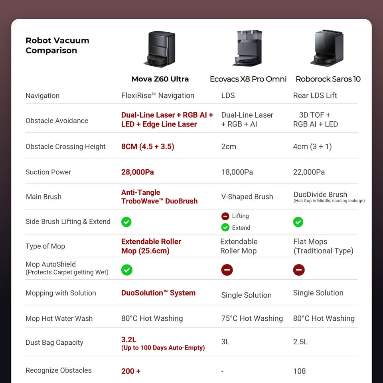The width and height of the screenshot is (383, 383).
Task: Click the Ecovacs X8 Pro Omni product image
Action: coord(248,48)
